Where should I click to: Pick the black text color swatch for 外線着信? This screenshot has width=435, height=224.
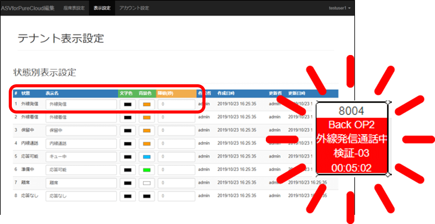128,117
